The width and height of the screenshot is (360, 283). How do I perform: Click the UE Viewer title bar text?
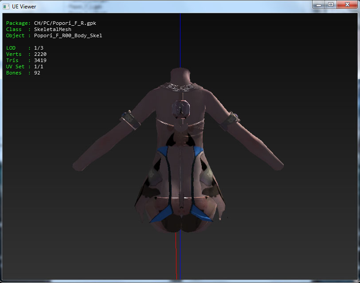pyautogui.click(x=24, y=7)
